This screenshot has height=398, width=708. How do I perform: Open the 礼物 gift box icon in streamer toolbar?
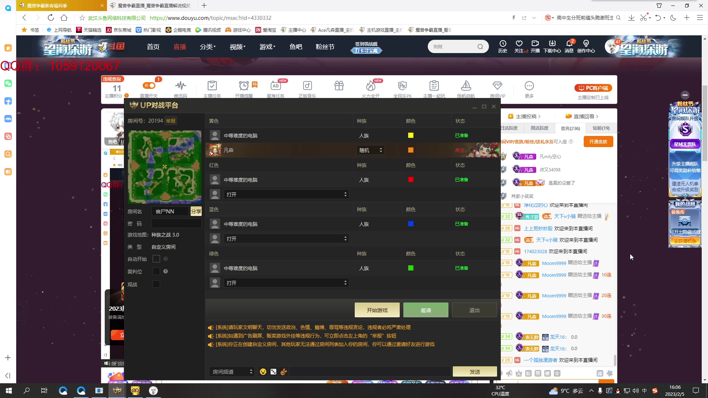[339, 86]
